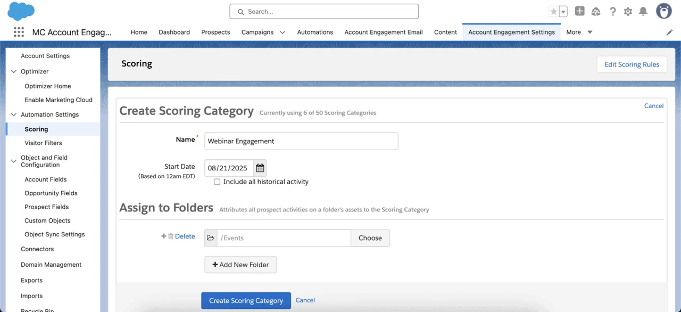This screenshot has width=681, height=312.
Task: Click the Salesforce cloud logo
Action: pyautogui.click(x=21, y=11)
